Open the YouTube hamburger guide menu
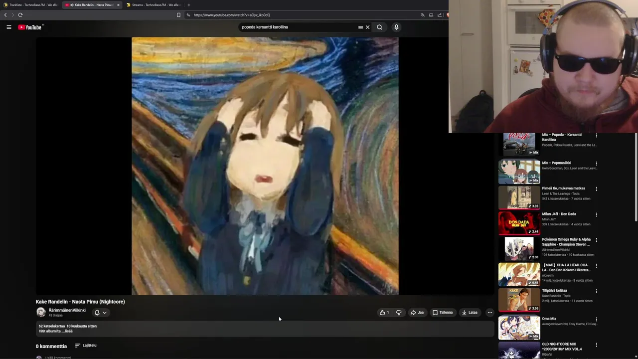 (9, 27)
